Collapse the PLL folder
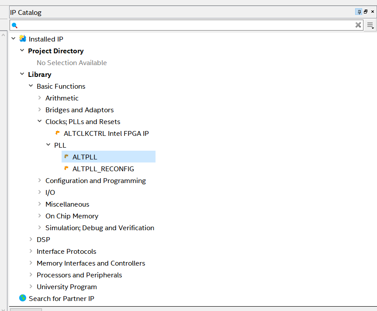The width and height of the screenshot is (377, 311). point(48,145)
